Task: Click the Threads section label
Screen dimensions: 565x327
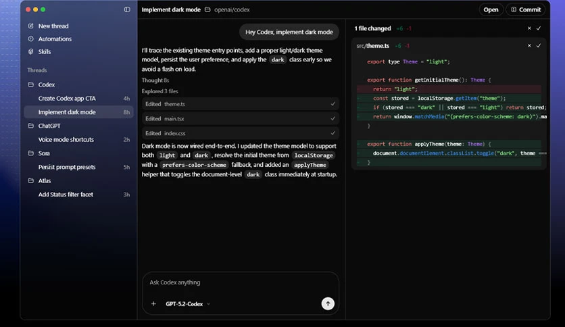Action: pos(37,70)
